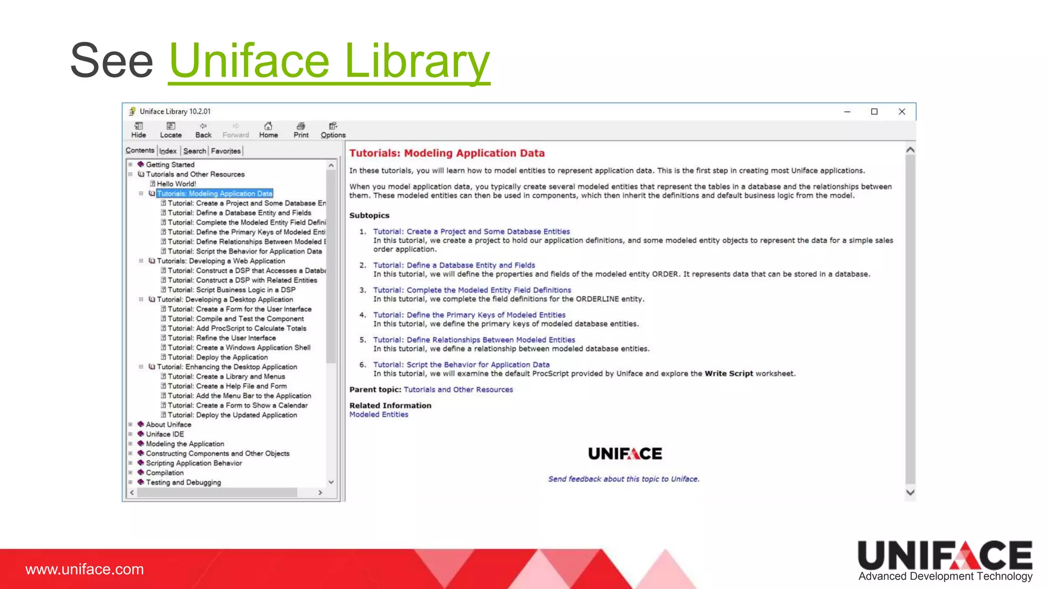
Task: Follow the Tutorials and Other Resources parent topic link
Action: [x=458, y=390]
